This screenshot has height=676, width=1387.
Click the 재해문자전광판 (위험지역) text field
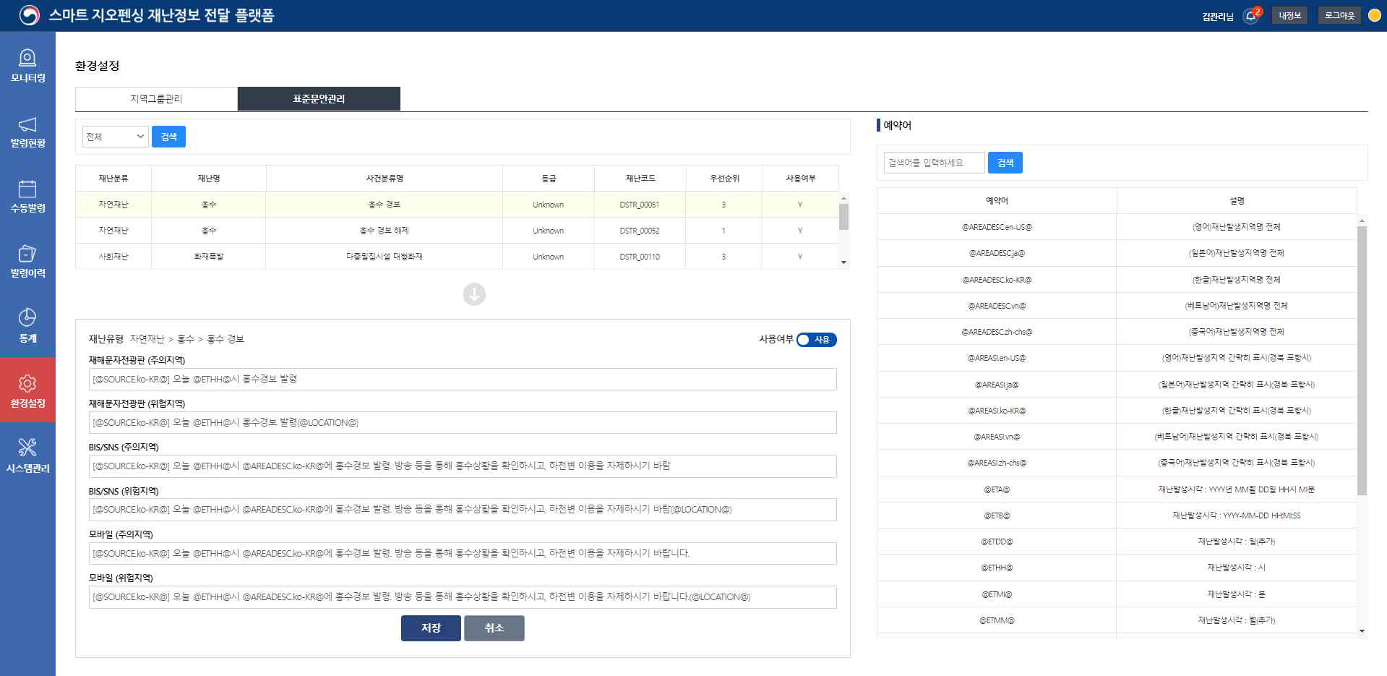pyautogui.click(x=463, y=423)
